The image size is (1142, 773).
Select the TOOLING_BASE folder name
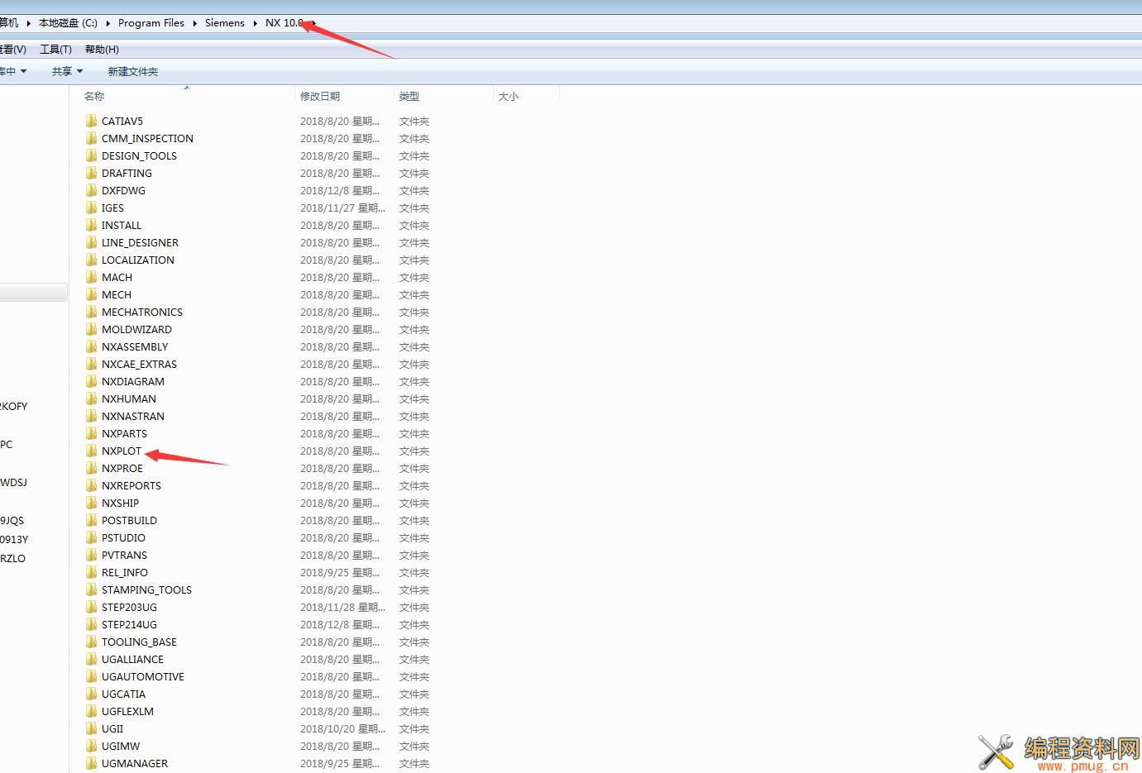tap(139, 642)
